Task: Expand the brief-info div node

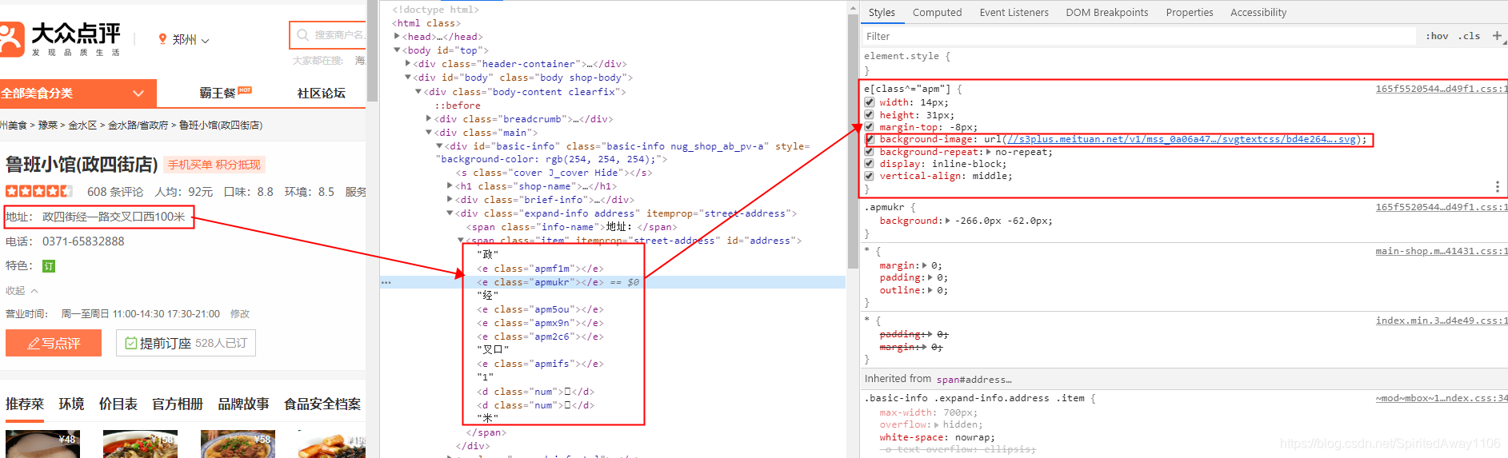Action: click(450, 200)
